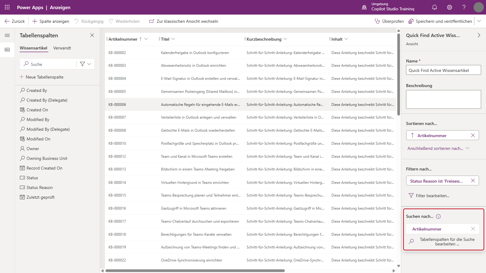Viewport: 486px width, 273px height.
Task: Switch to the Verwandt tab
Action: 62,48
